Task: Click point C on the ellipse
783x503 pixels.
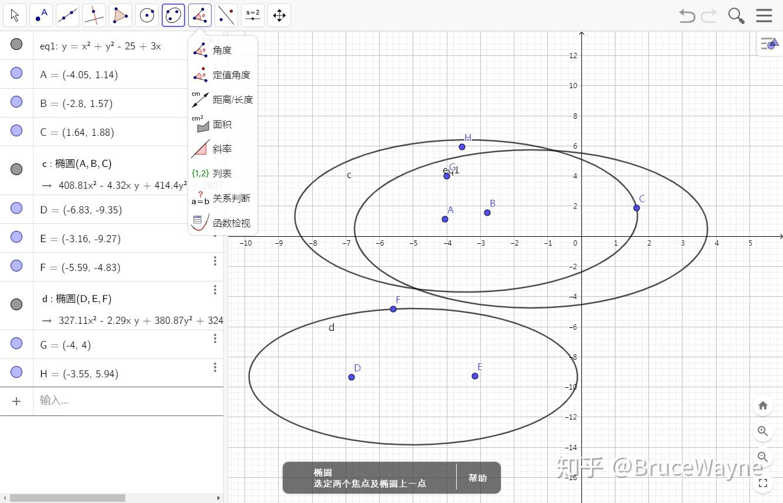Action: pos(637,208)
